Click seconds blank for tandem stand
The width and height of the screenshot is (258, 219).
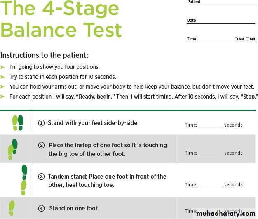point(211,185)
